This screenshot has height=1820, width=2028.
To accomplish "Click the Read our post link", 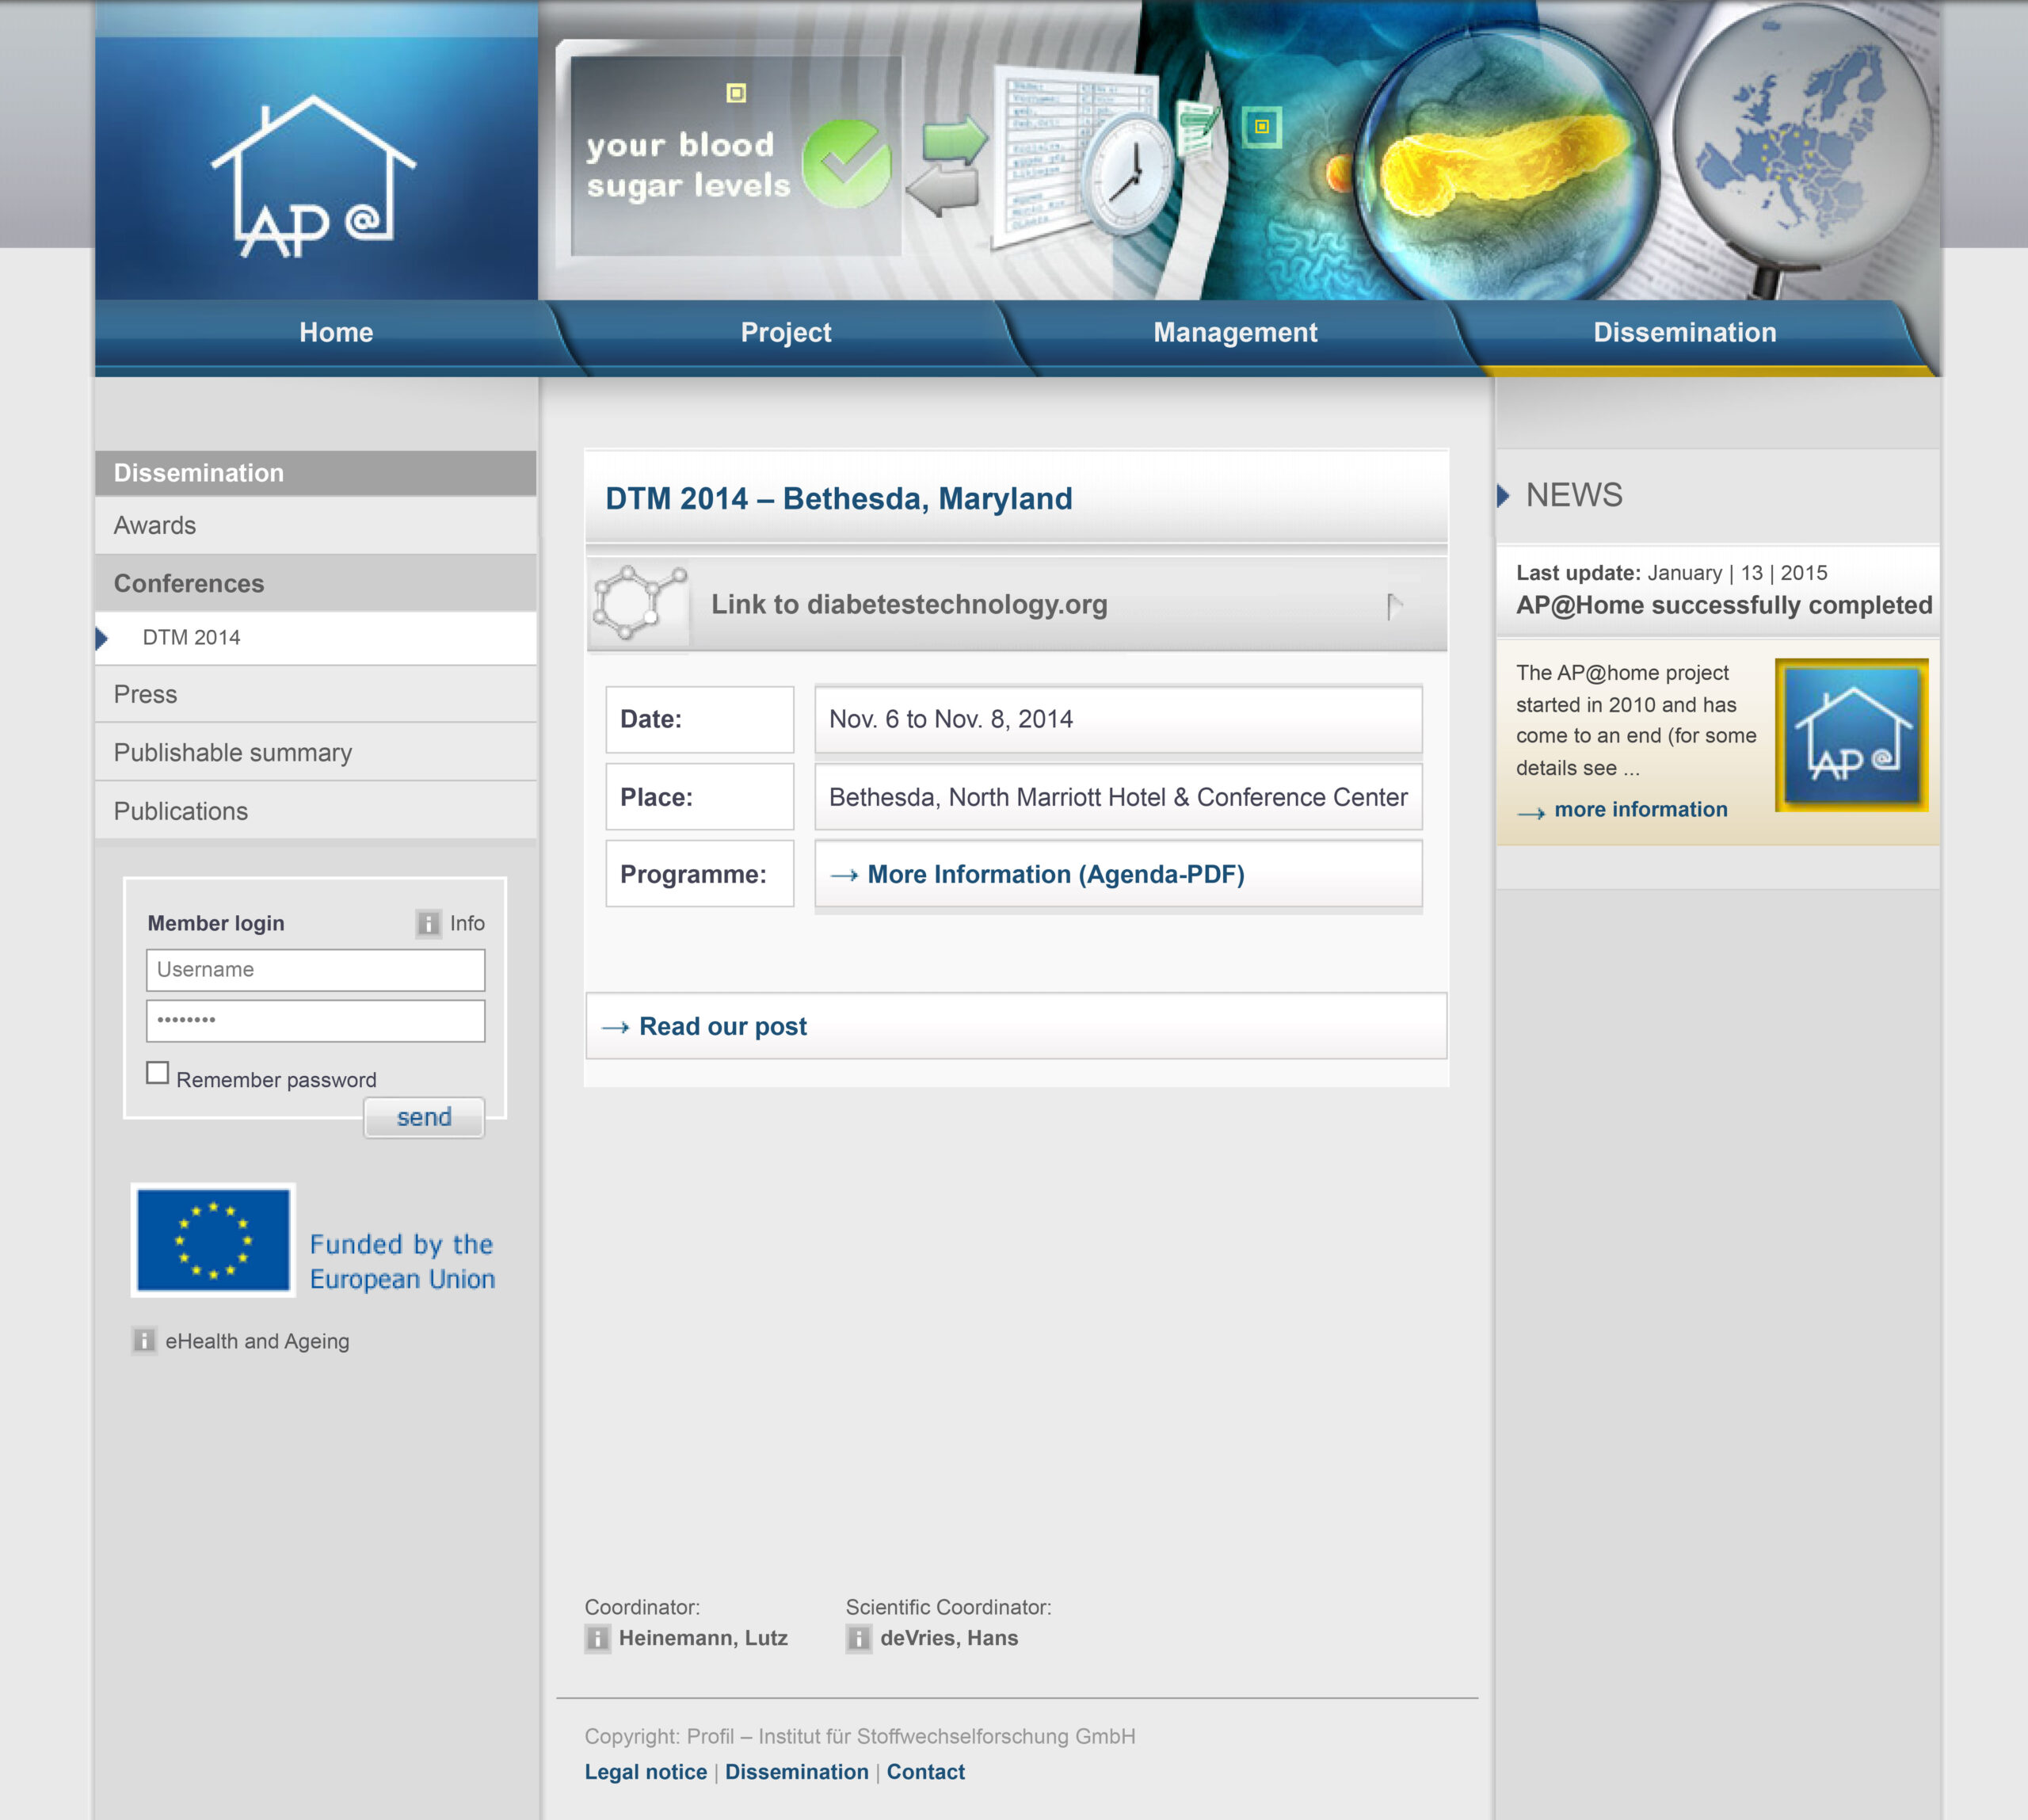I will (x=722, y=1026).
